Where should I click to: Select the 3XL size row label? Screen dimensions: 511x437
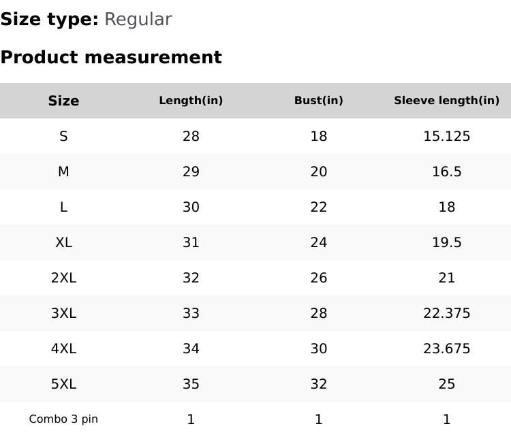click(x=63, y=313)
